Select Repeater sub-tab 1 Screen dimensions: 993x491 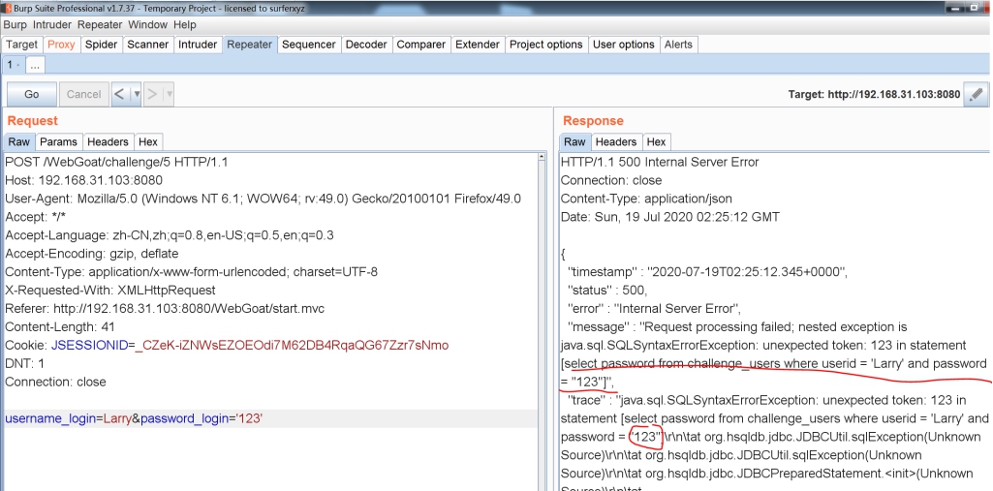click(14, 65)
